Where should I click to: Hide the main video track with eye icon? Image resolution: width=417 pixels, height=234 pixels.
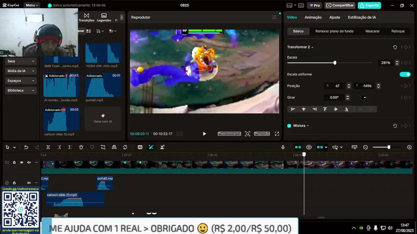(x=22, y=162)
